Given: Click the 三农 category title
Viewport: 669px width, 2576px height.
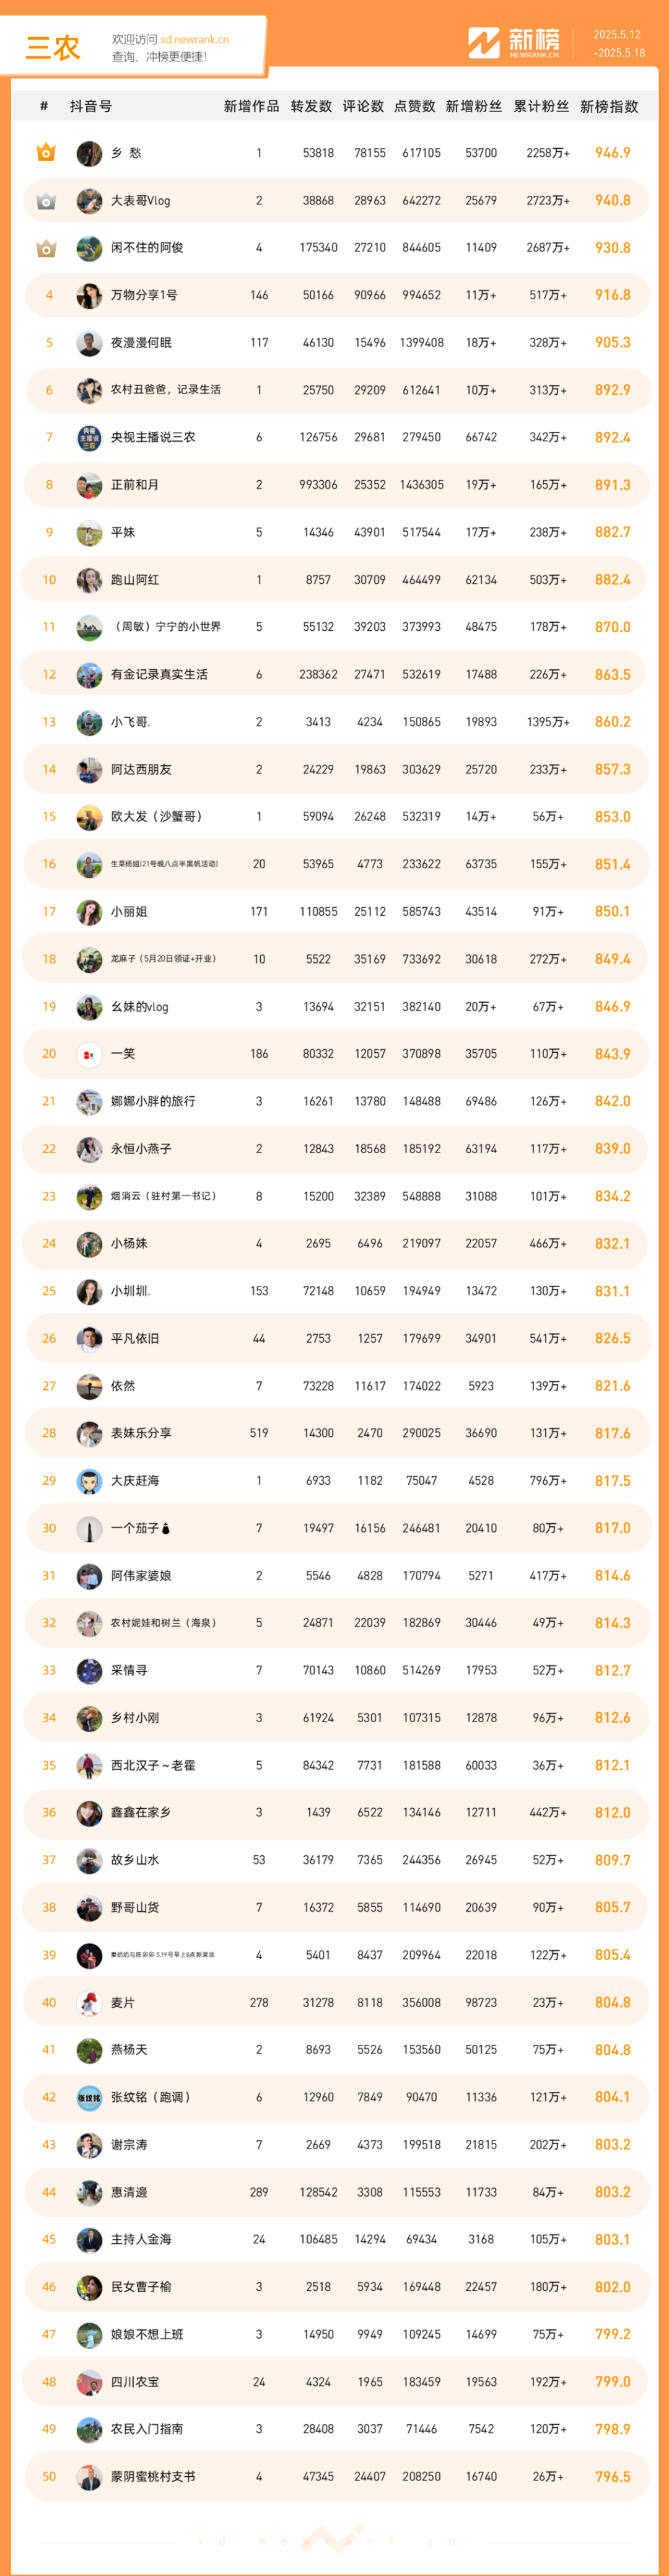Looking at the screenshot, I should pyautogui.click(x=53, y=47).
